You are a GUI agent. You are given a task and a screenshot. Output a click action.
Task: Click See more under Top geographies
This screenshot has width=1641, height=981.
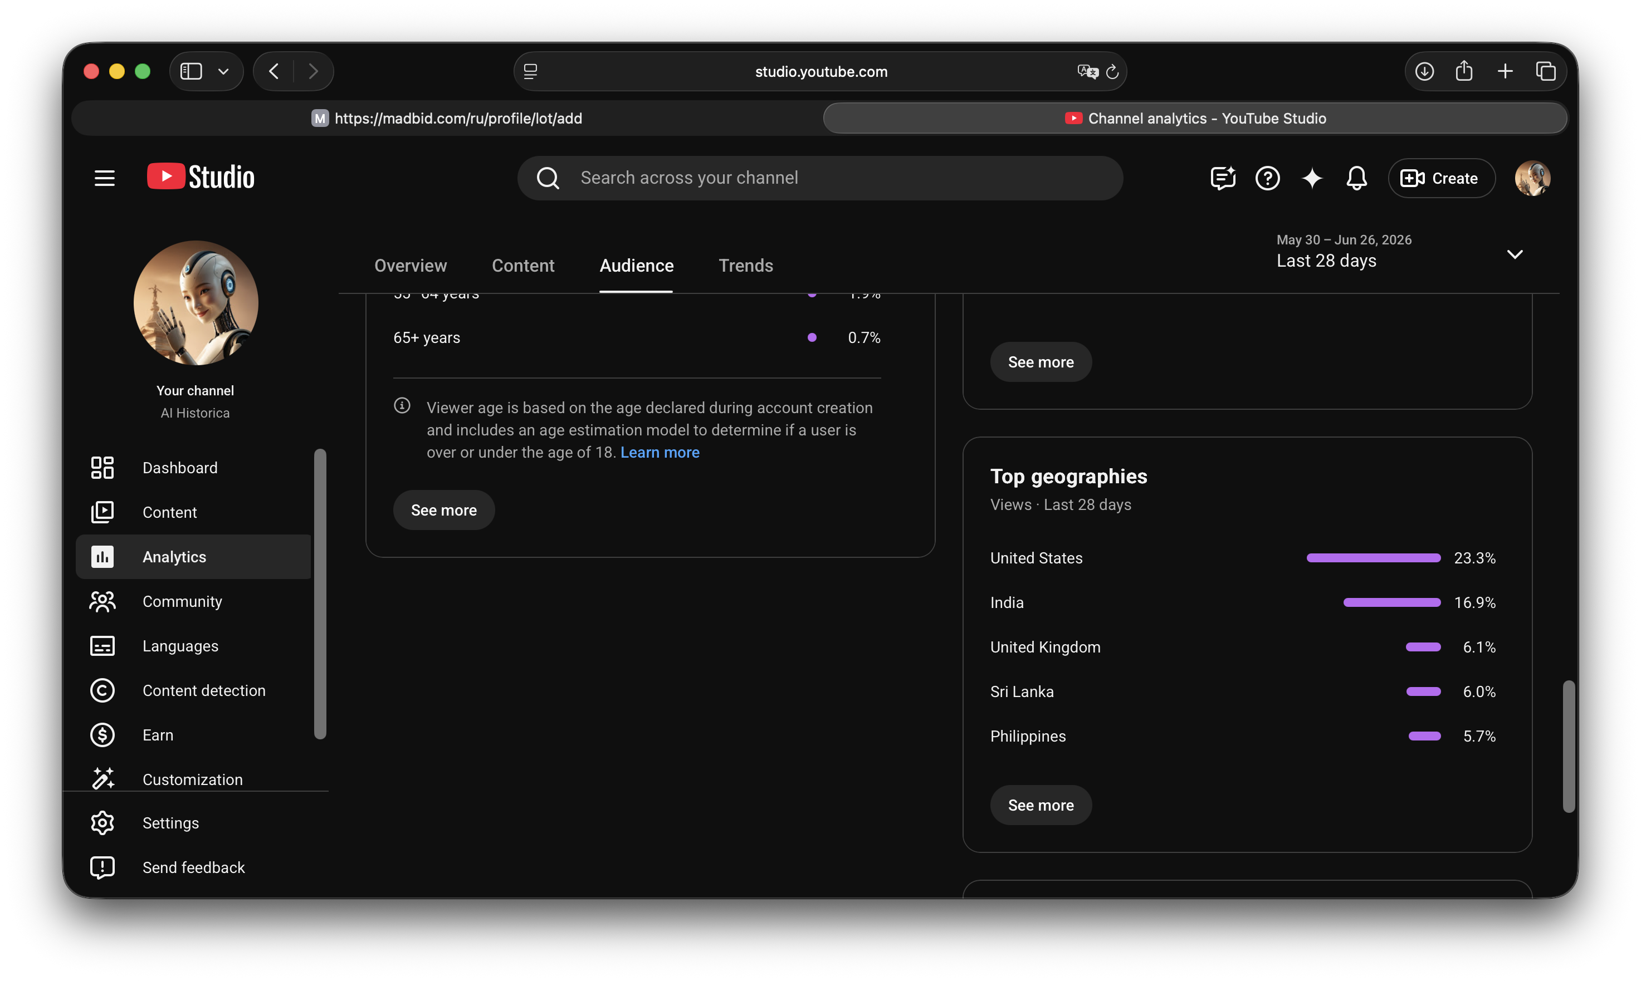(1041, 805)
